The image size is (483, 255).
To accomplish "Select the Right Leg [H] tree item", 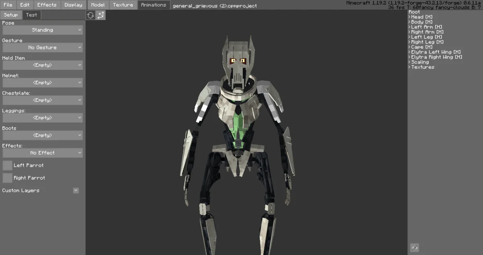I will tap(427, 42).
